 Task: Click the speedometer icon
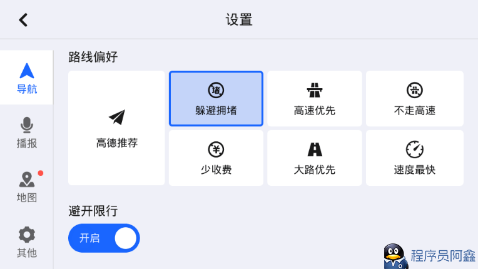point(415,150)
